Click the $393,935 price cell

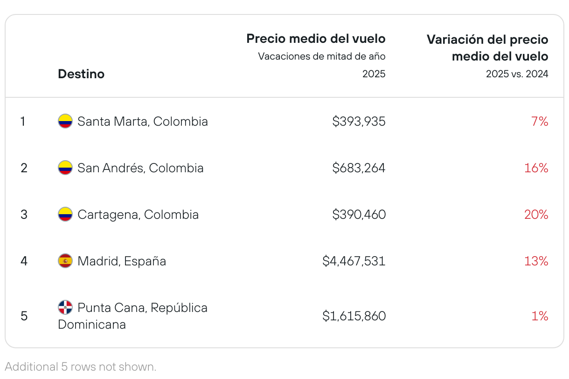(359, 122)
